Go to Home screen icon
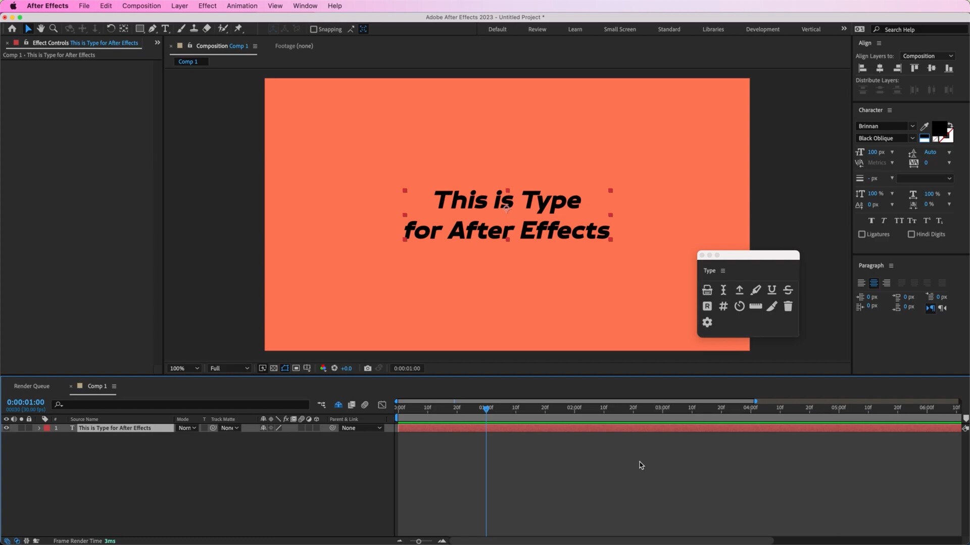Viewport: 970px width, 545px height. (x=12, y=29)
